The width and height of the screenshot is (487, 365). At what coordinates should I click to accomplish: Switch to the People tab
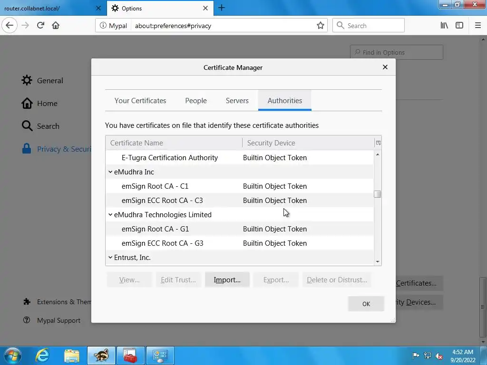[x=196, y=101]
